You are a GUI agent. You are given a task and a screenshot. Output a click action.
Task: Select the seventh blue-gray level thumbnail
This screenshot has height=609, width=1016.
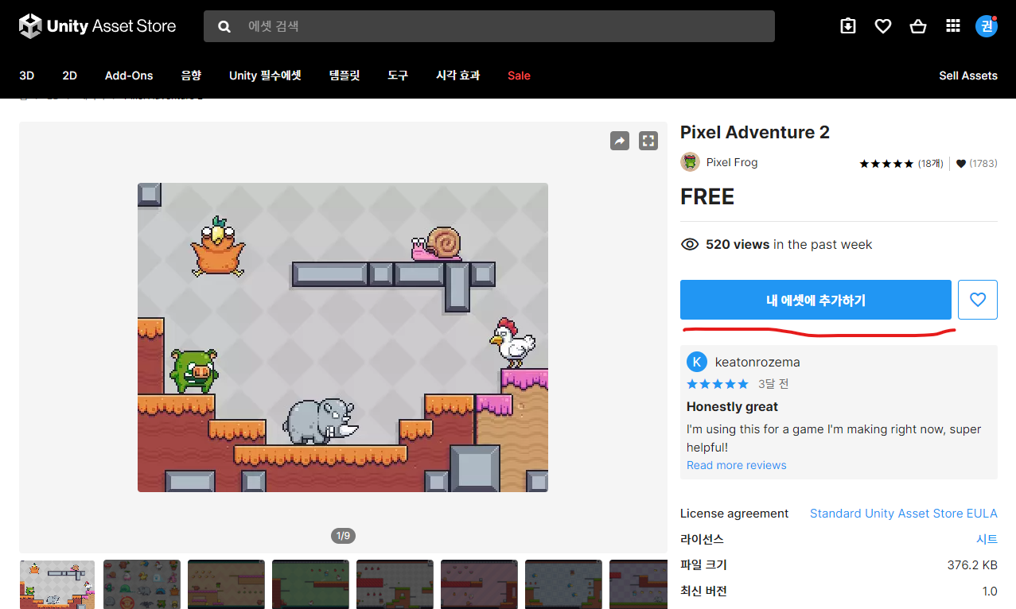point(563,584)
